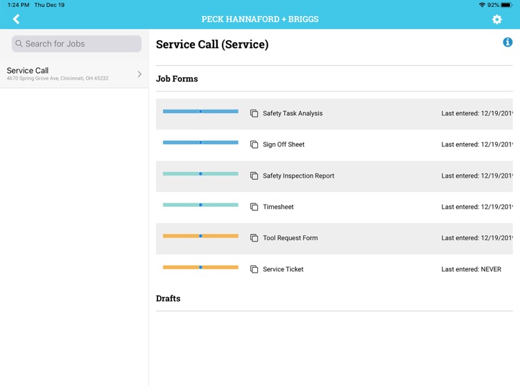Image resolution: width=520 pixels, height=390 pixels.
Task: Open the Safety Task Analysis form
Action: click(x=293, y=114)
